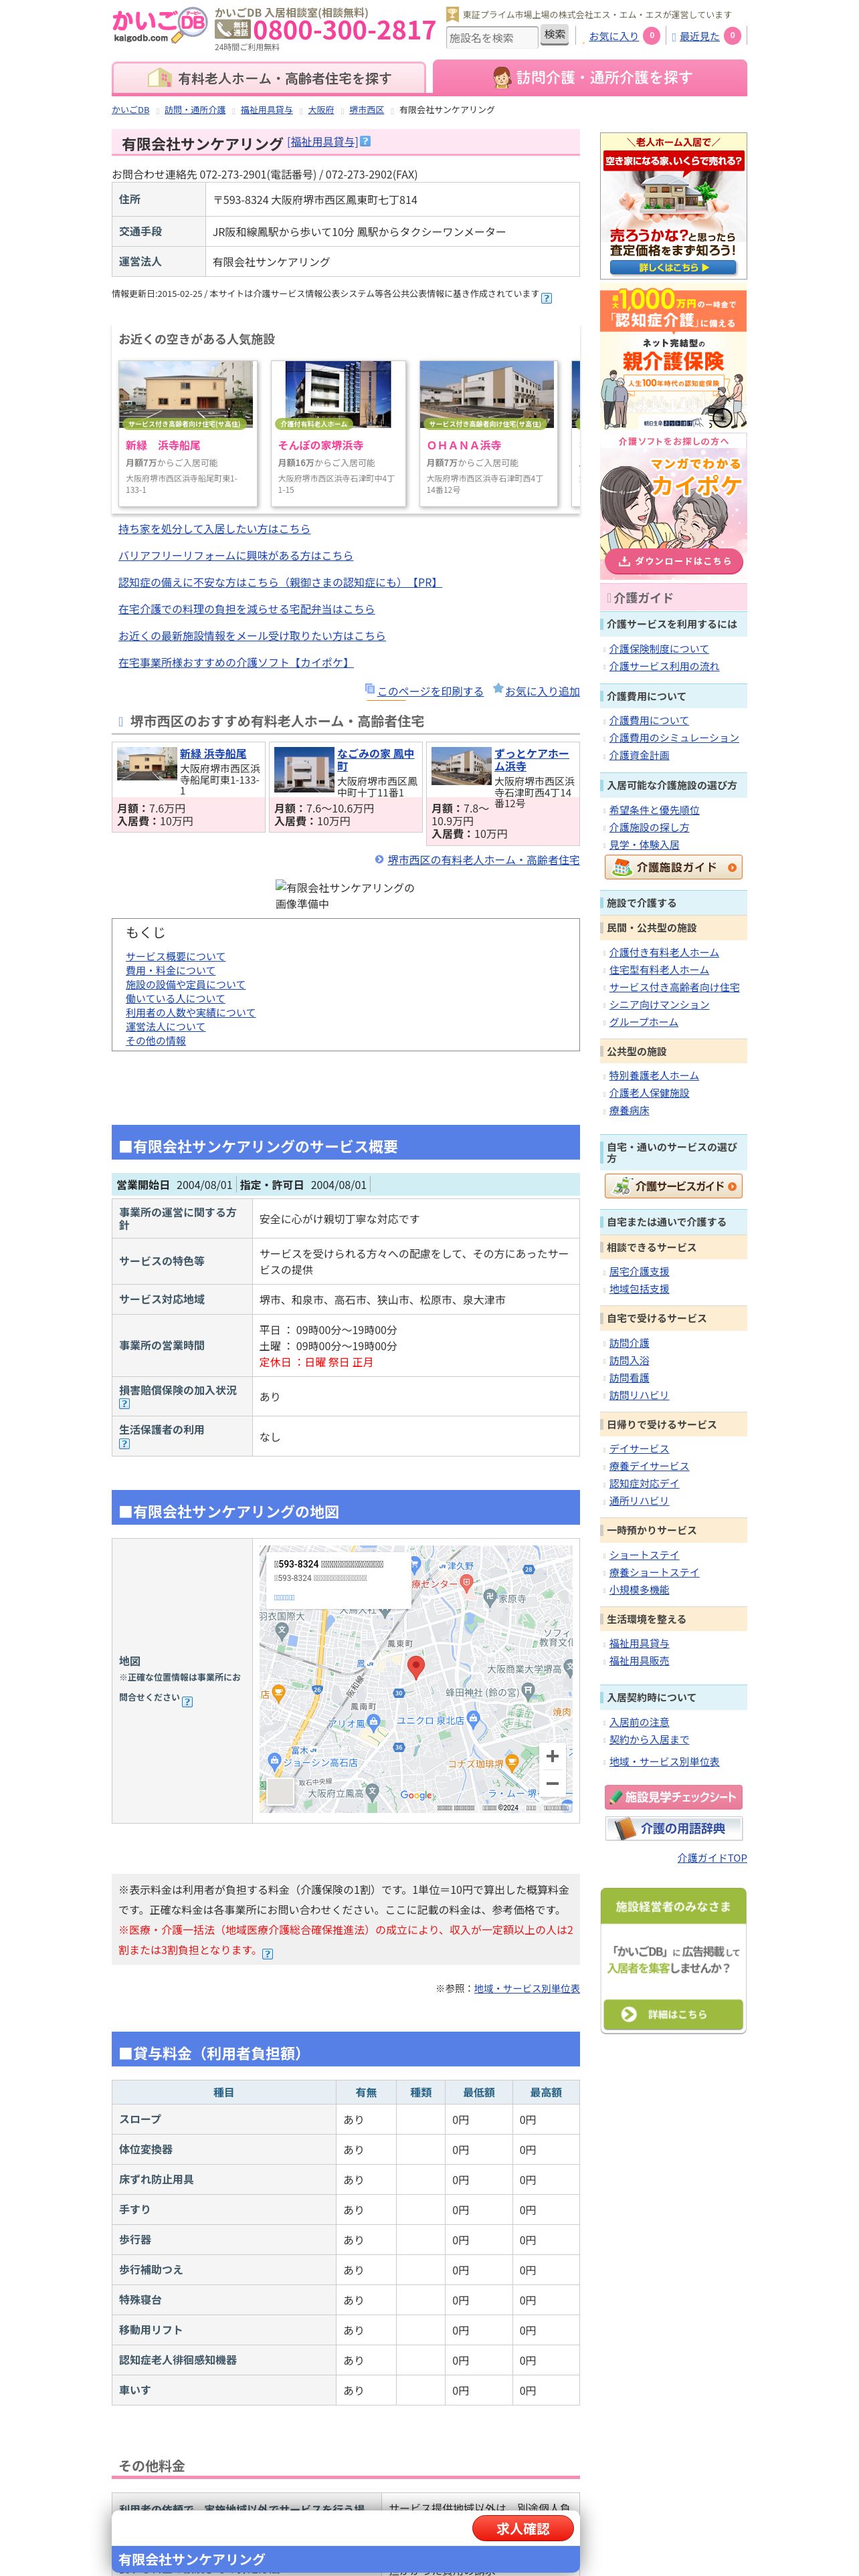Open 福祉用具販売 sidebar link
The height and width of the screenshot is (2576, 859).
point(639,1661)
